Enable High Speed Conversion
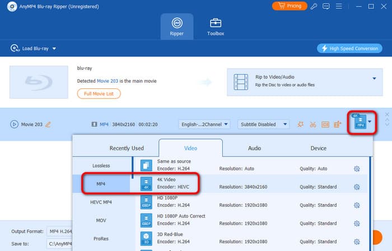This screenshot has height=251, width=392. [x=349, y=49]
